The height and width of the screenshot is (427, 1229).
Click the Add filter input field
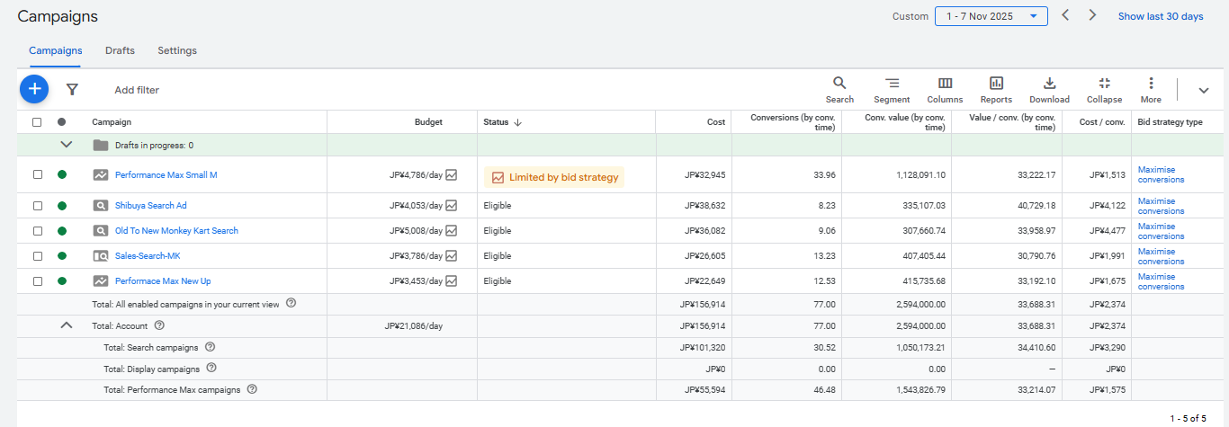tap(137, 90)
